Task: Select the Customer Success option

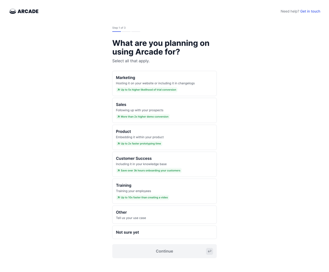Action: tap(164, 164)
